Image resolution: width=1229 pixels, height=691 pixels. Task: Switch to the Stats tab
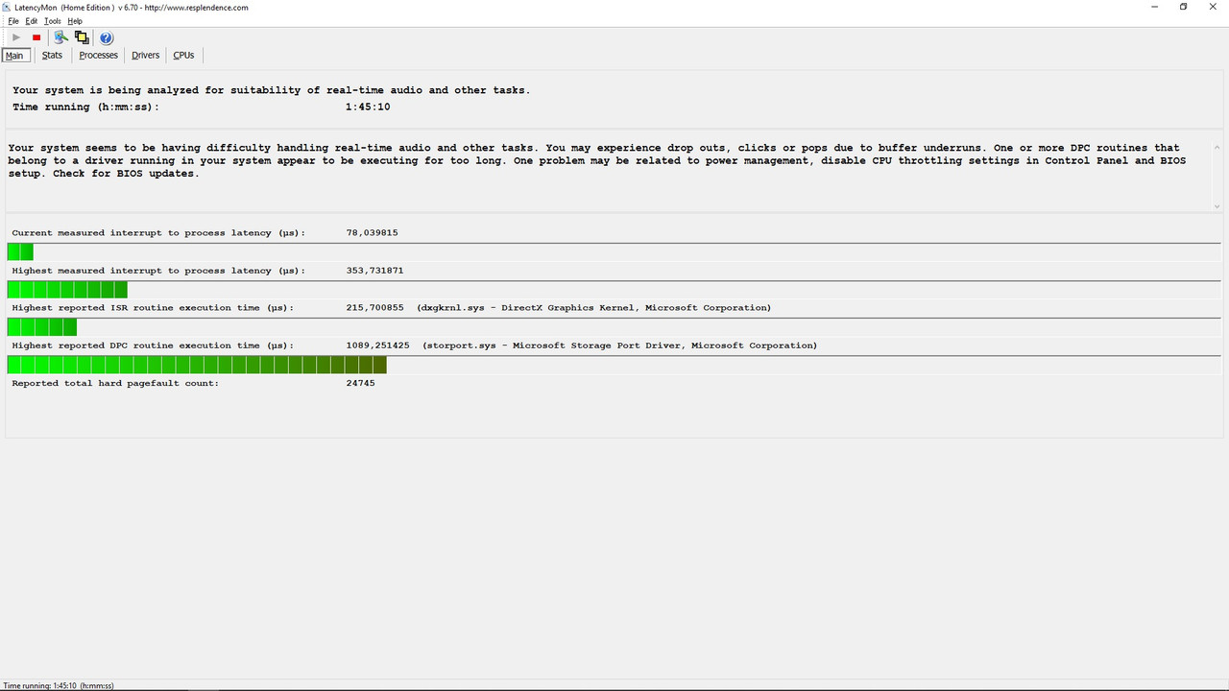click(x=52, y=55)
